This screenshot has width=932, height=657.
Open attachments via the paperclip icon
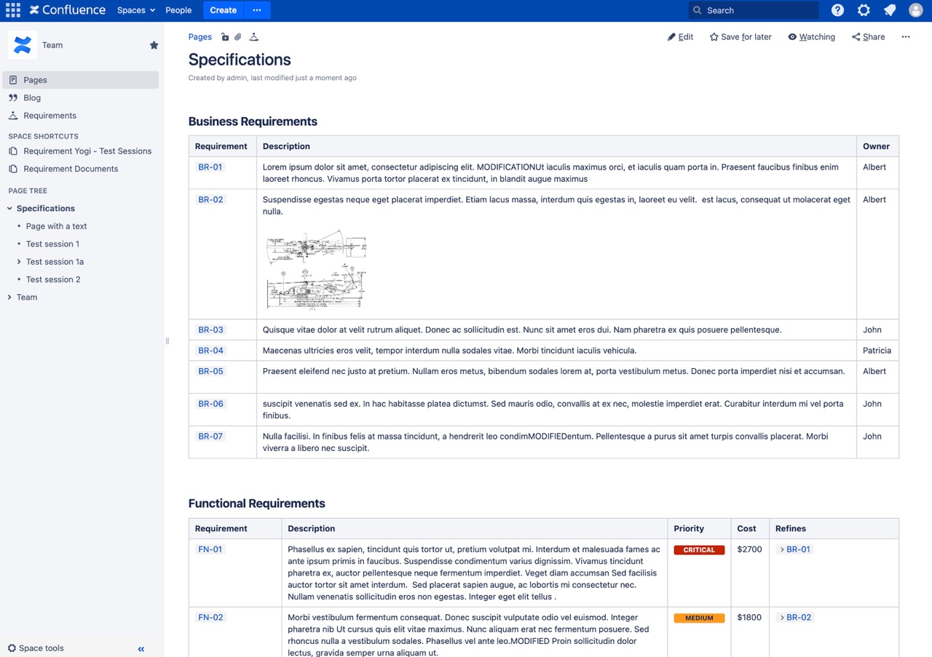click(x=238, y=36)
